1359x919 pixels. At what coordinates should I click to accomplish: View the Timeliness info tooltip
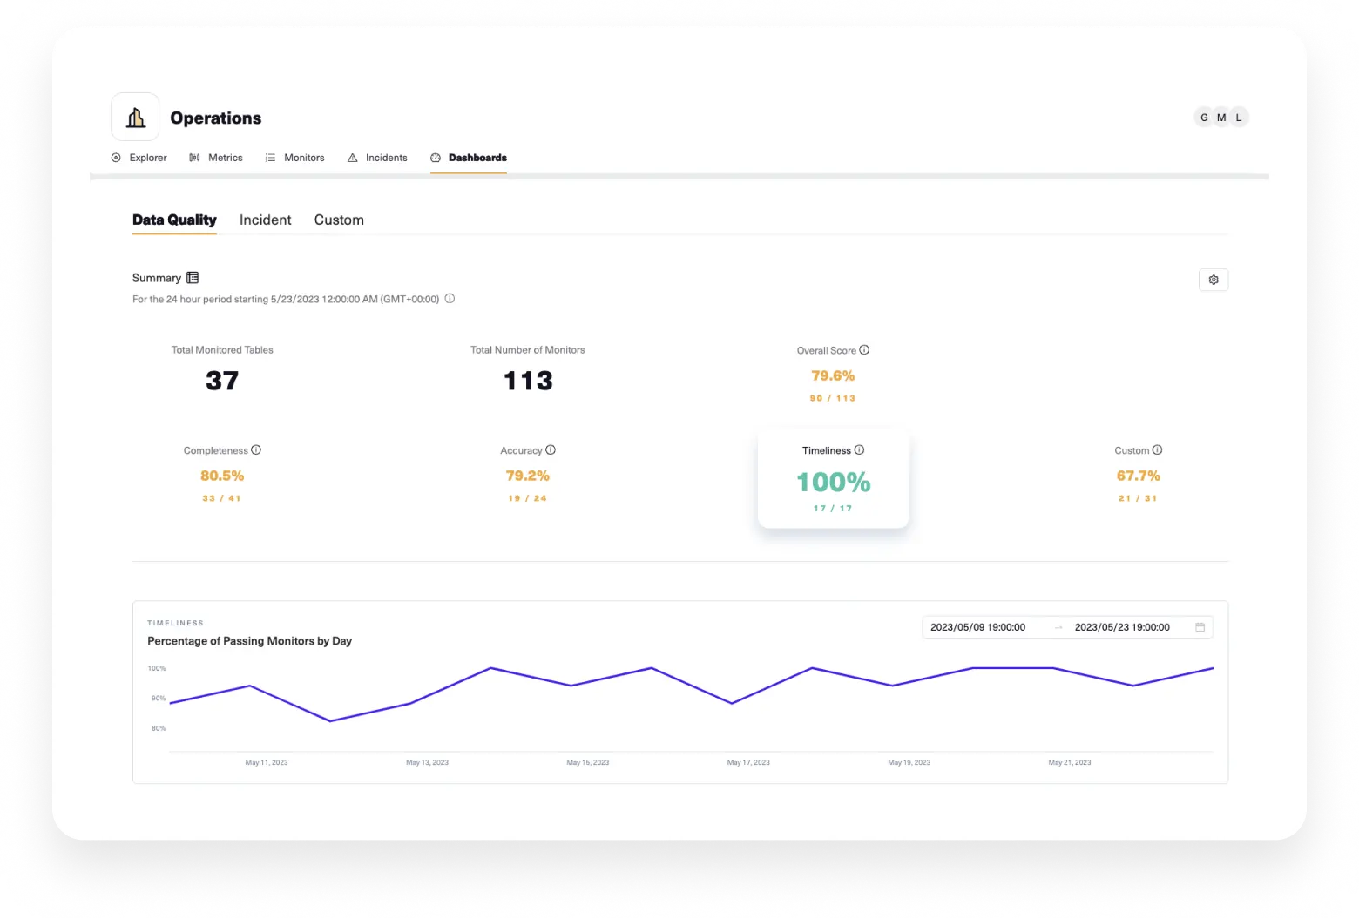pos(859,449)
